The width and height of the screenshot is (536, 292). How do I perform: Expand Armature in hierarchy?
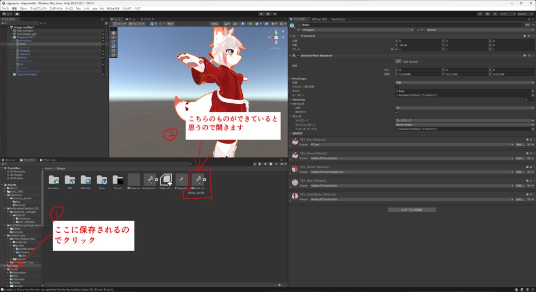(14, 41)
